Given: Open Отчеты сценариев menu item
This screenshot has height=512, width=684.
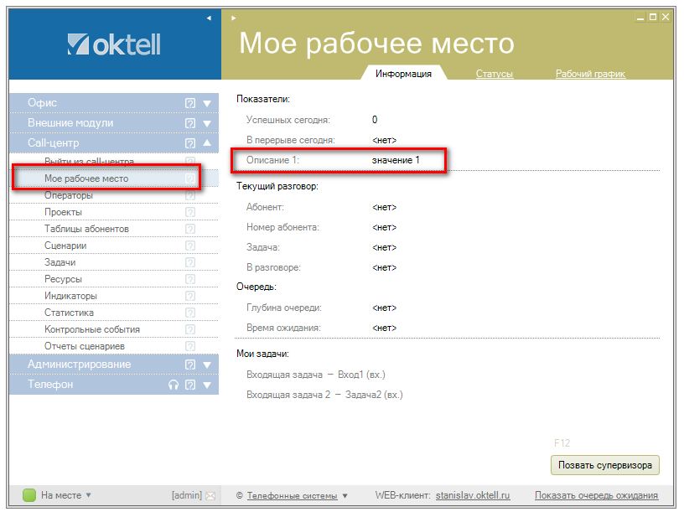Looking at the screenshot, I should pos(85,346).
